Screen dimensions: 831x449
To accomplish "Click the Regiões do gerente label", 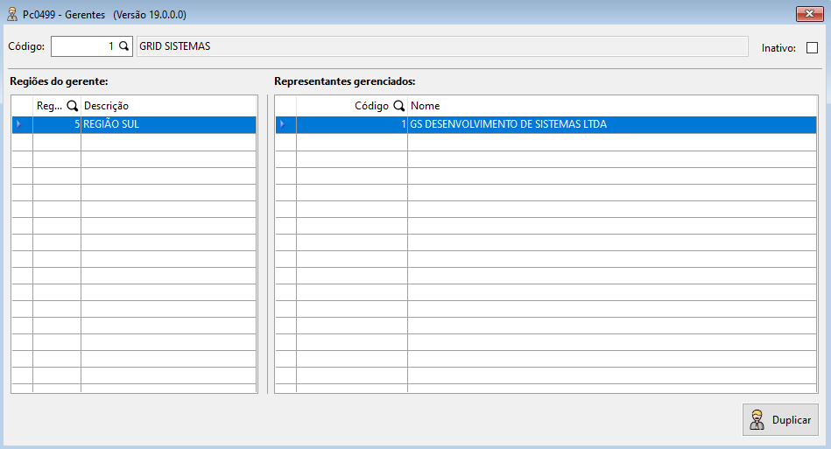I will click(x=59, y=81).
